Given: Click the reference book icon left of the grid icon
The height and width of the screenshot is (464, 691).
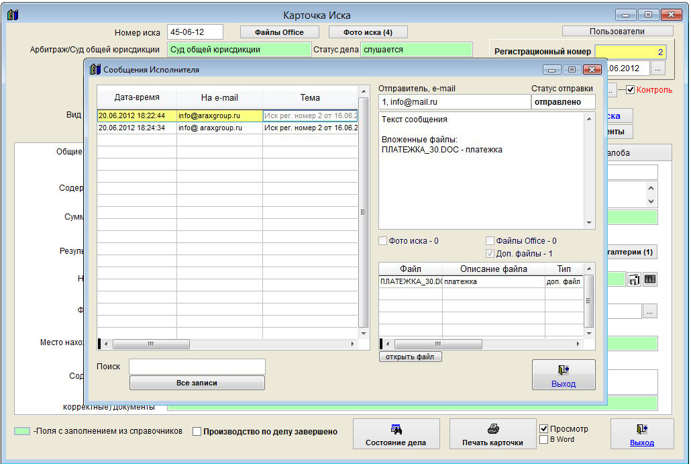Looking at the screenshot, I should [634, 279].
